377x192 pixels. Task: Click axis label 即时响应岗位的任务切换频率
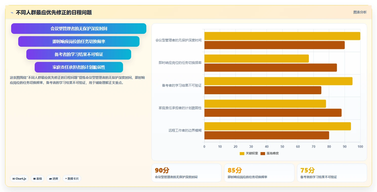point(180,63)
